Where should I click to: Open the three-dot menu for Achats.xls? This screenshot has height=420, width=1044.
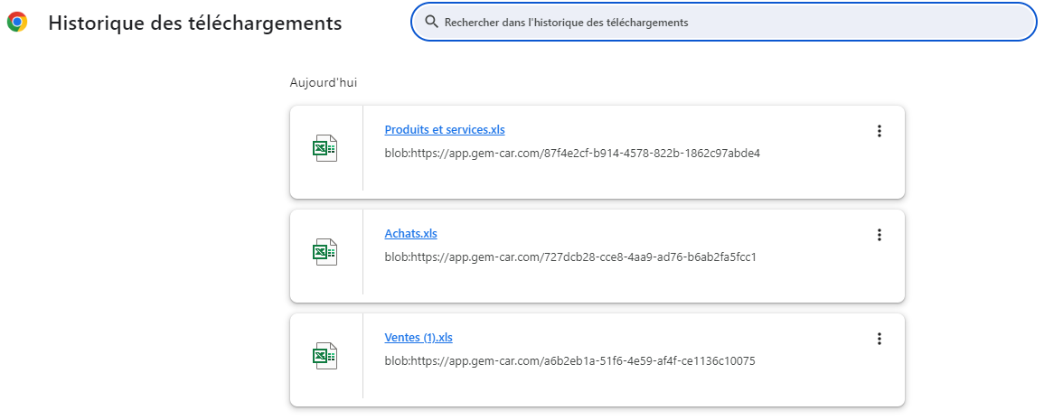pos(879,235)
